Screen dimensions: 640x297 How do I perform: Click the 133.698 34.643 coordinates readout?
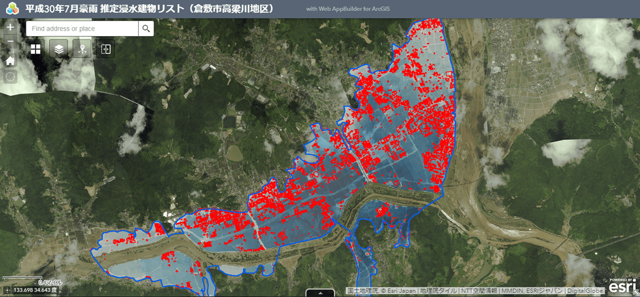(35, 290)
